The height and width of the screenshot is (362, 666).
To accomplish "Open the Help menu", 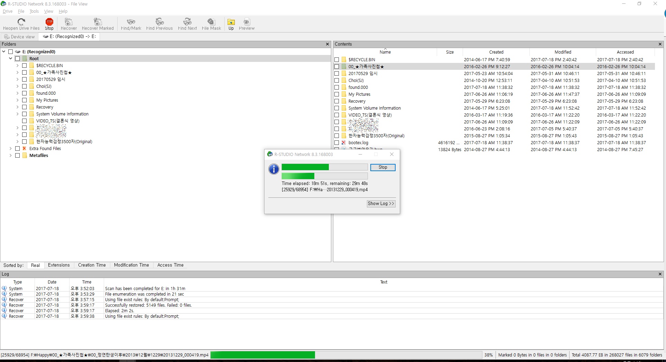I will 63,11.
